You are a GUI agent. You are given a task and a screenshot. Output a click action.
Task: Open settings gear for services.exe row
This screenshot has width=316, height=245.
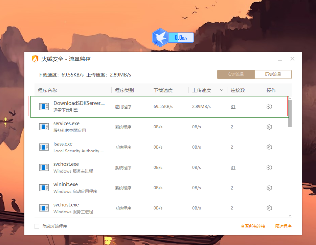coord(269,127)
